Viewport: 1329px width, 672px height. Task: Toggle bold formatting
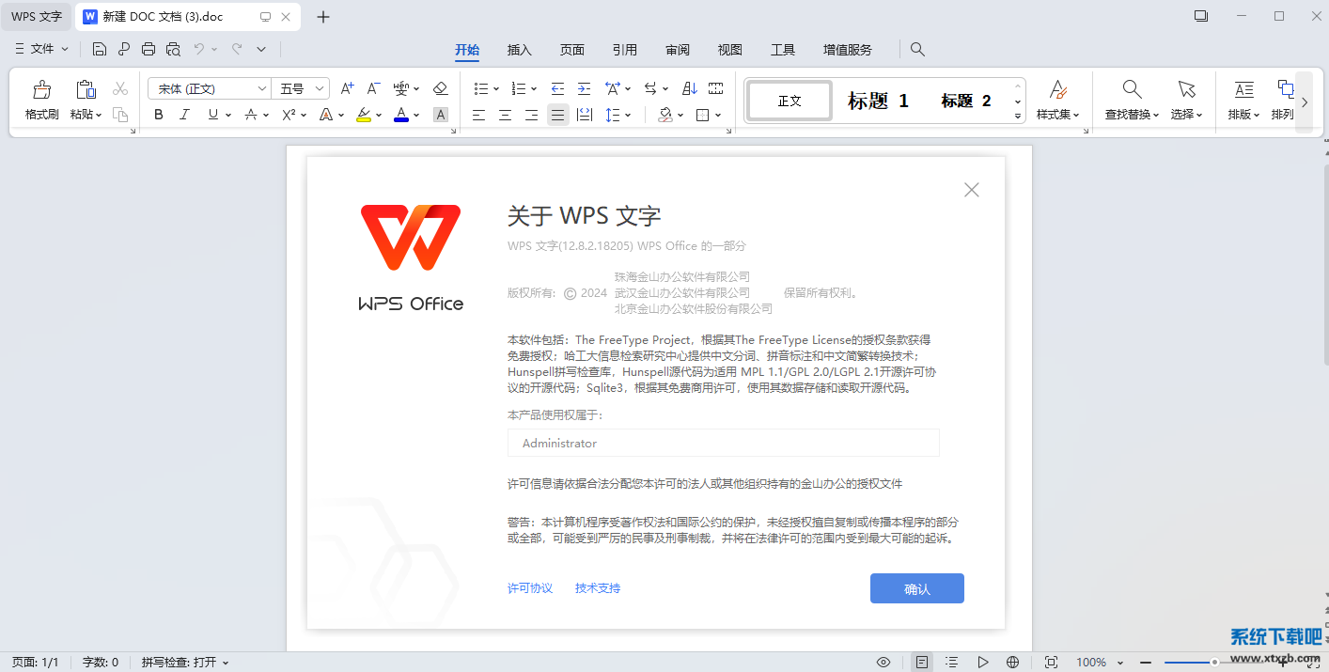pyautogui.click(x=158, y=115)
